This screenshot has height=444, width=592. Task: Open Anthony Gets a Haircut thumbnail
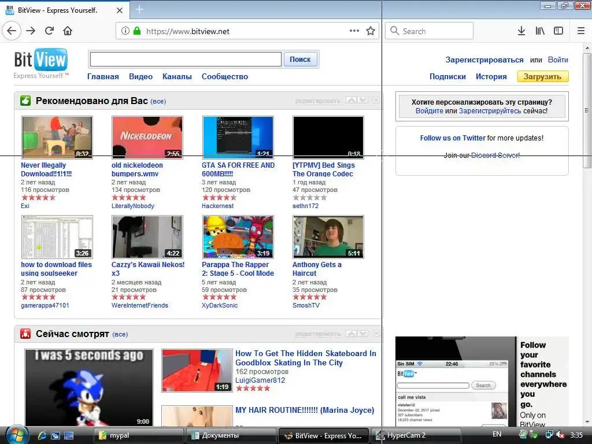point(328,236)
